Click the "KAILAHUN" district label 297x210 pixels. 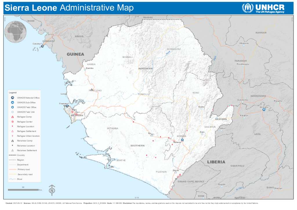210,127
